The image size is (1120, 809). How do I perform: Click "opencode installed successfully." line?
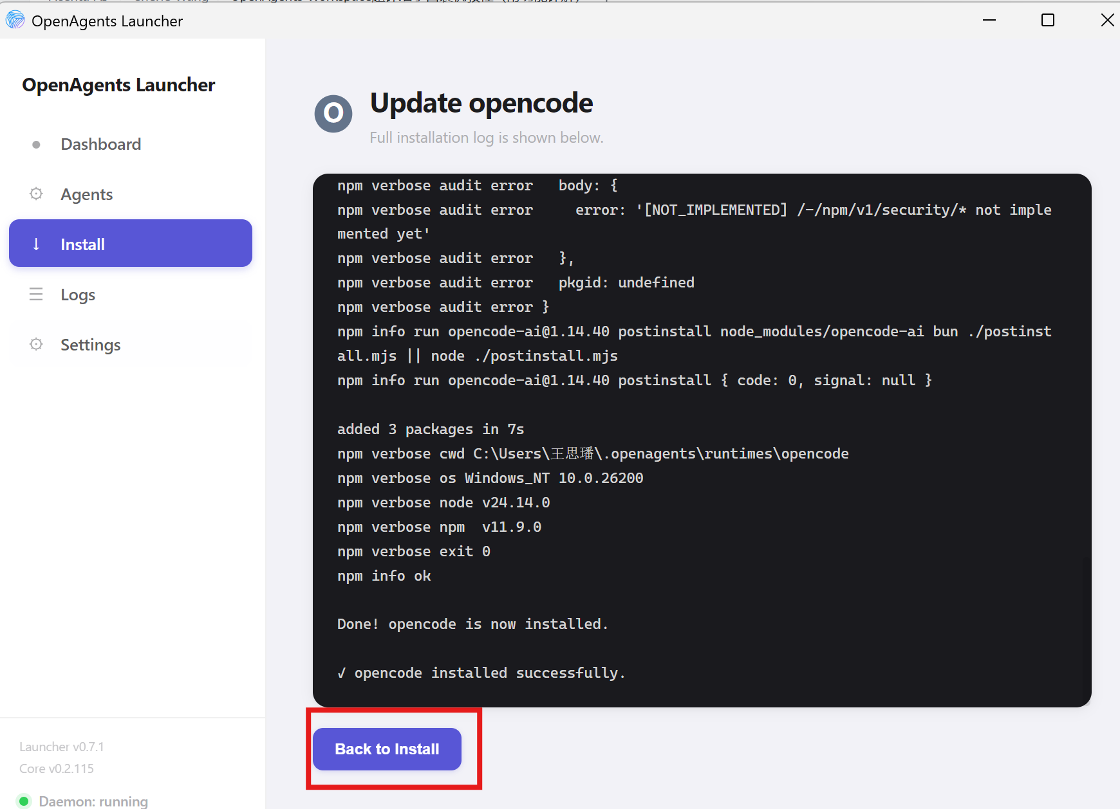(x=481, y=673)
